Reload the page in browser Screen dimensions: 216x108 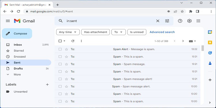pyautogui.click(x=18, y=12)
